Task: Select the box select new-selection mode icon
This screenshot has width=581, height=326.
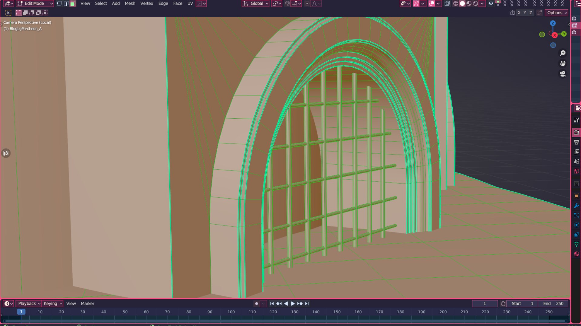Action: pos(18,13)
